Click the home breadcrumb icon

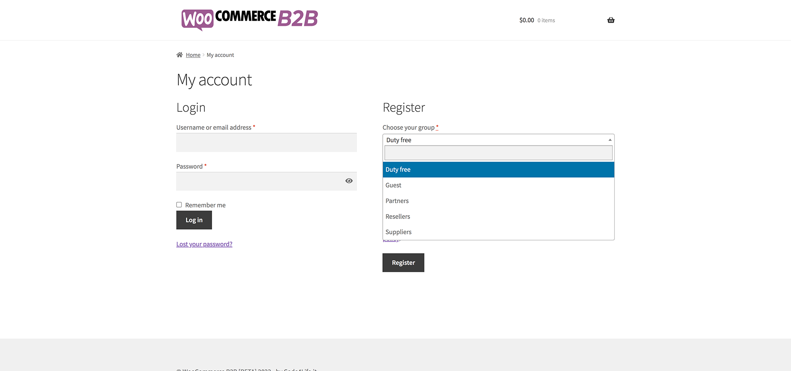click(180, 55)
